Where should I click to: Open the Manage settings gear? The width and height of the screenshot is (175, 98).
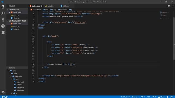(3, 92)
